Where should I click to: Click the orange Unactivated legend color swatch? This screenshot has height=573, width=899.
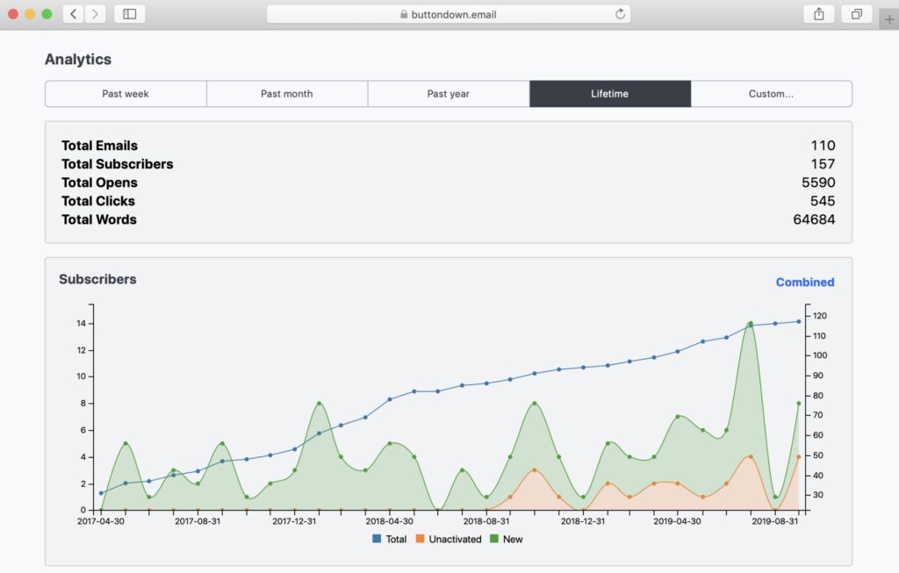(x=421, y=539)
